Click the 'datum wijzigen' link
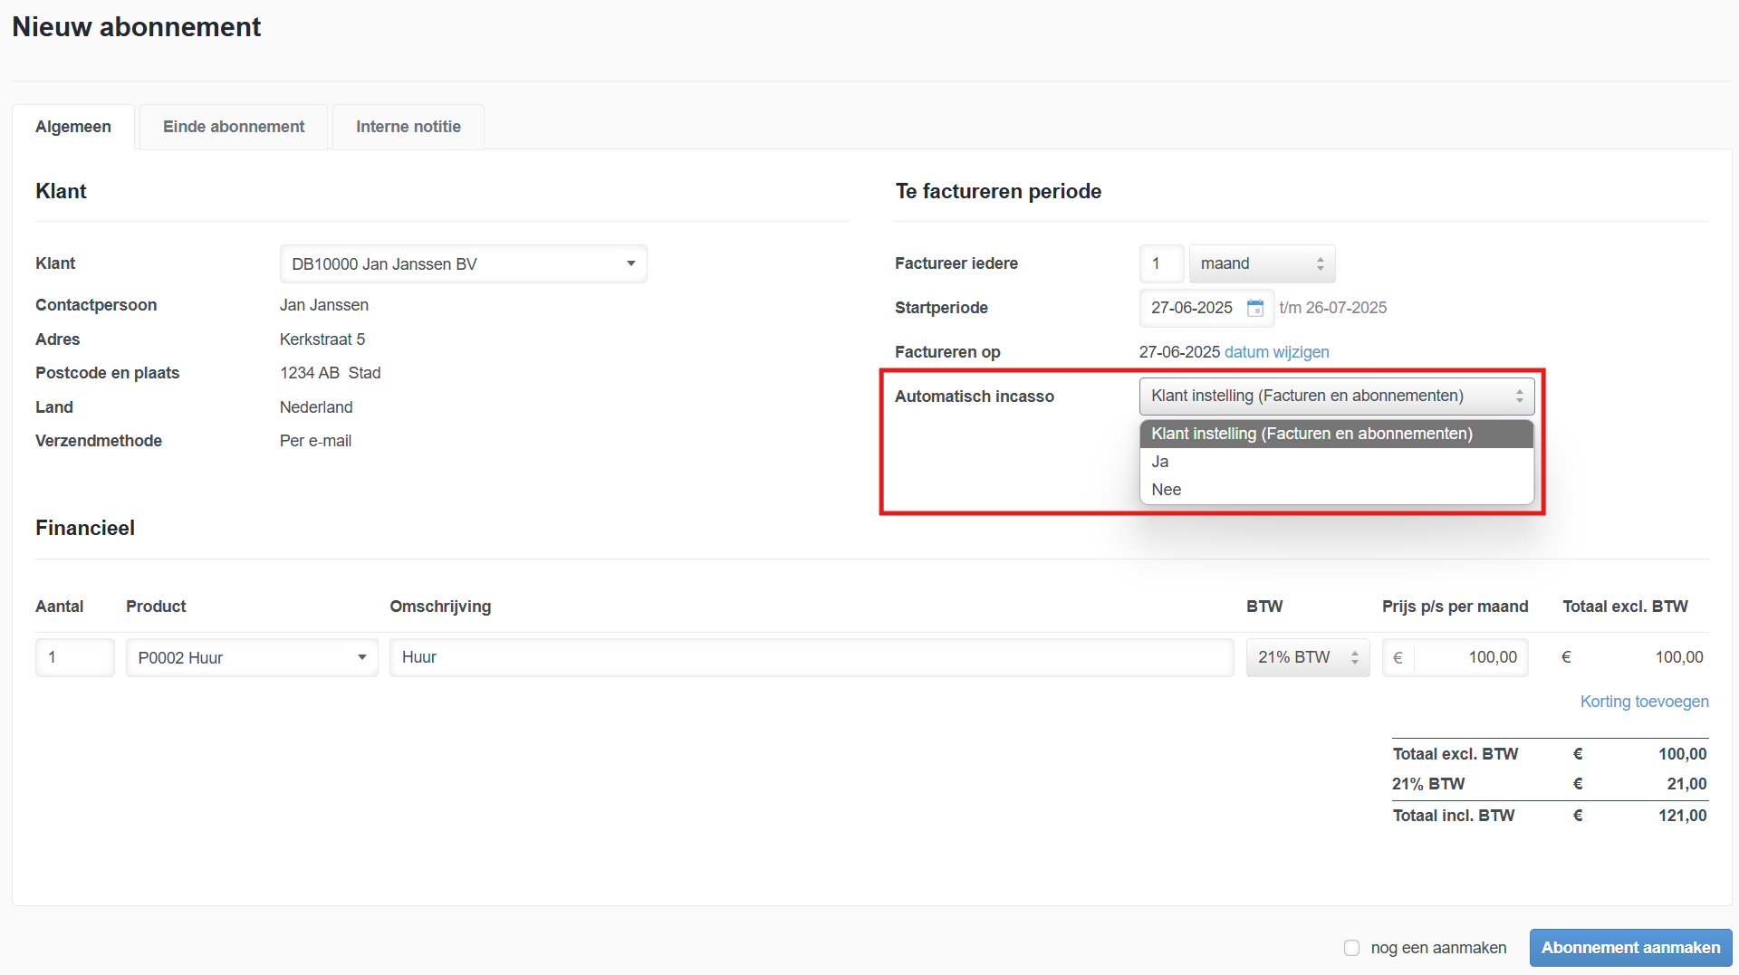The image size is (1739, 975). (x=1276, y=352)
